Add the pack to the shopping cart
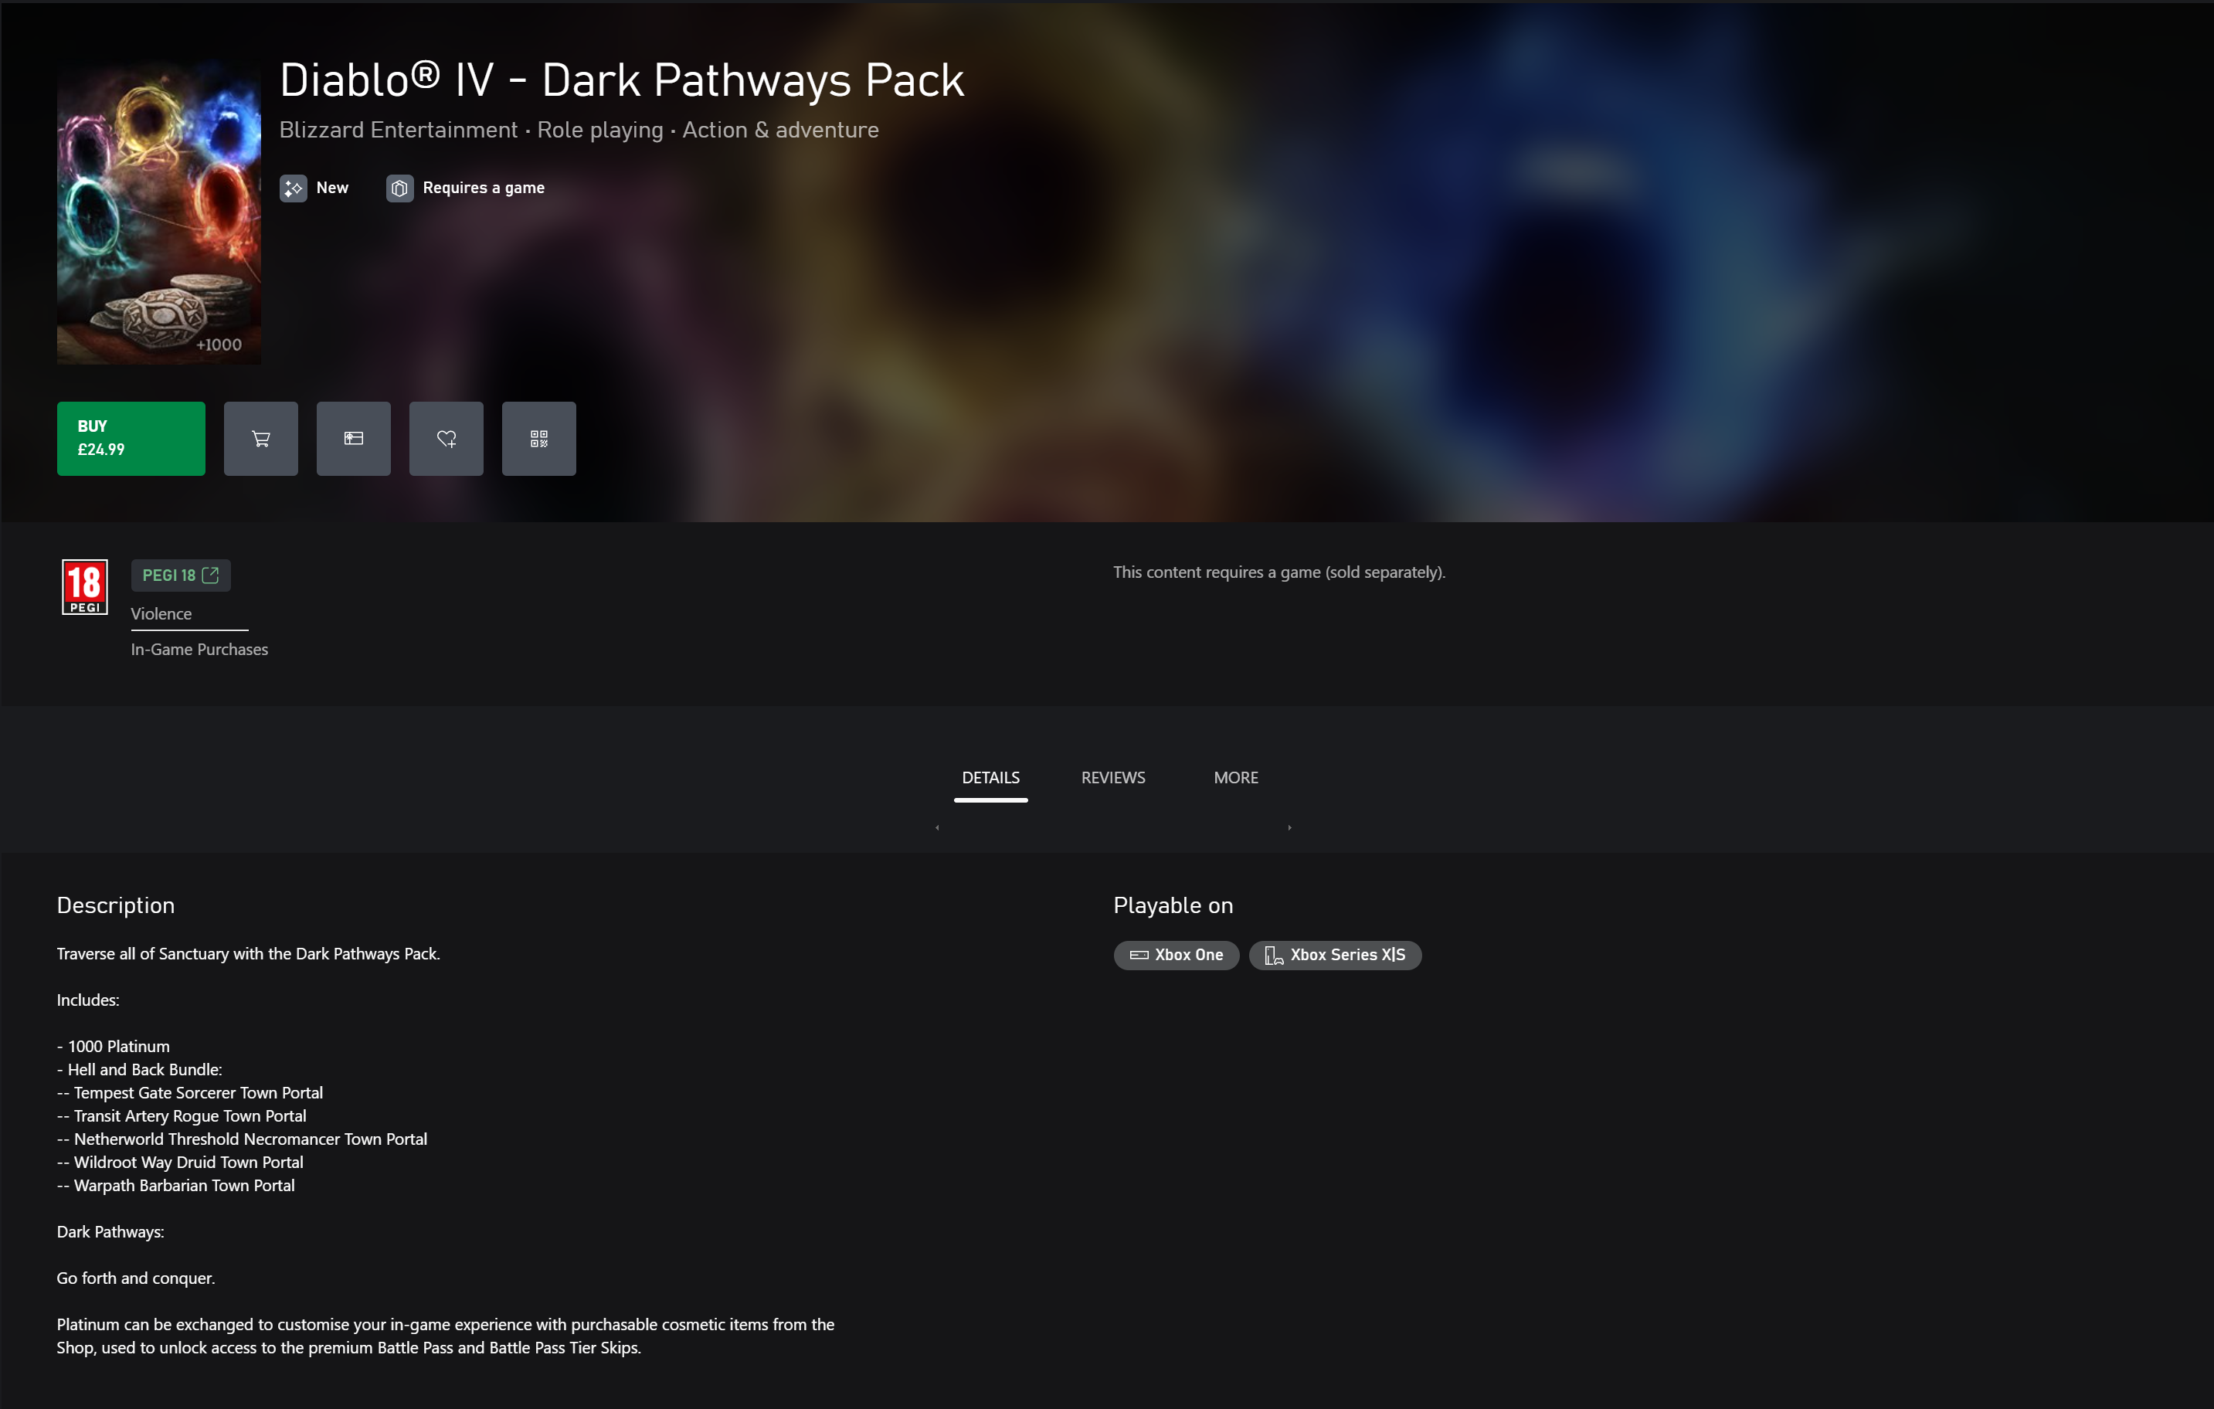This screenshot has width=2214, height=1409. (261, 439)
